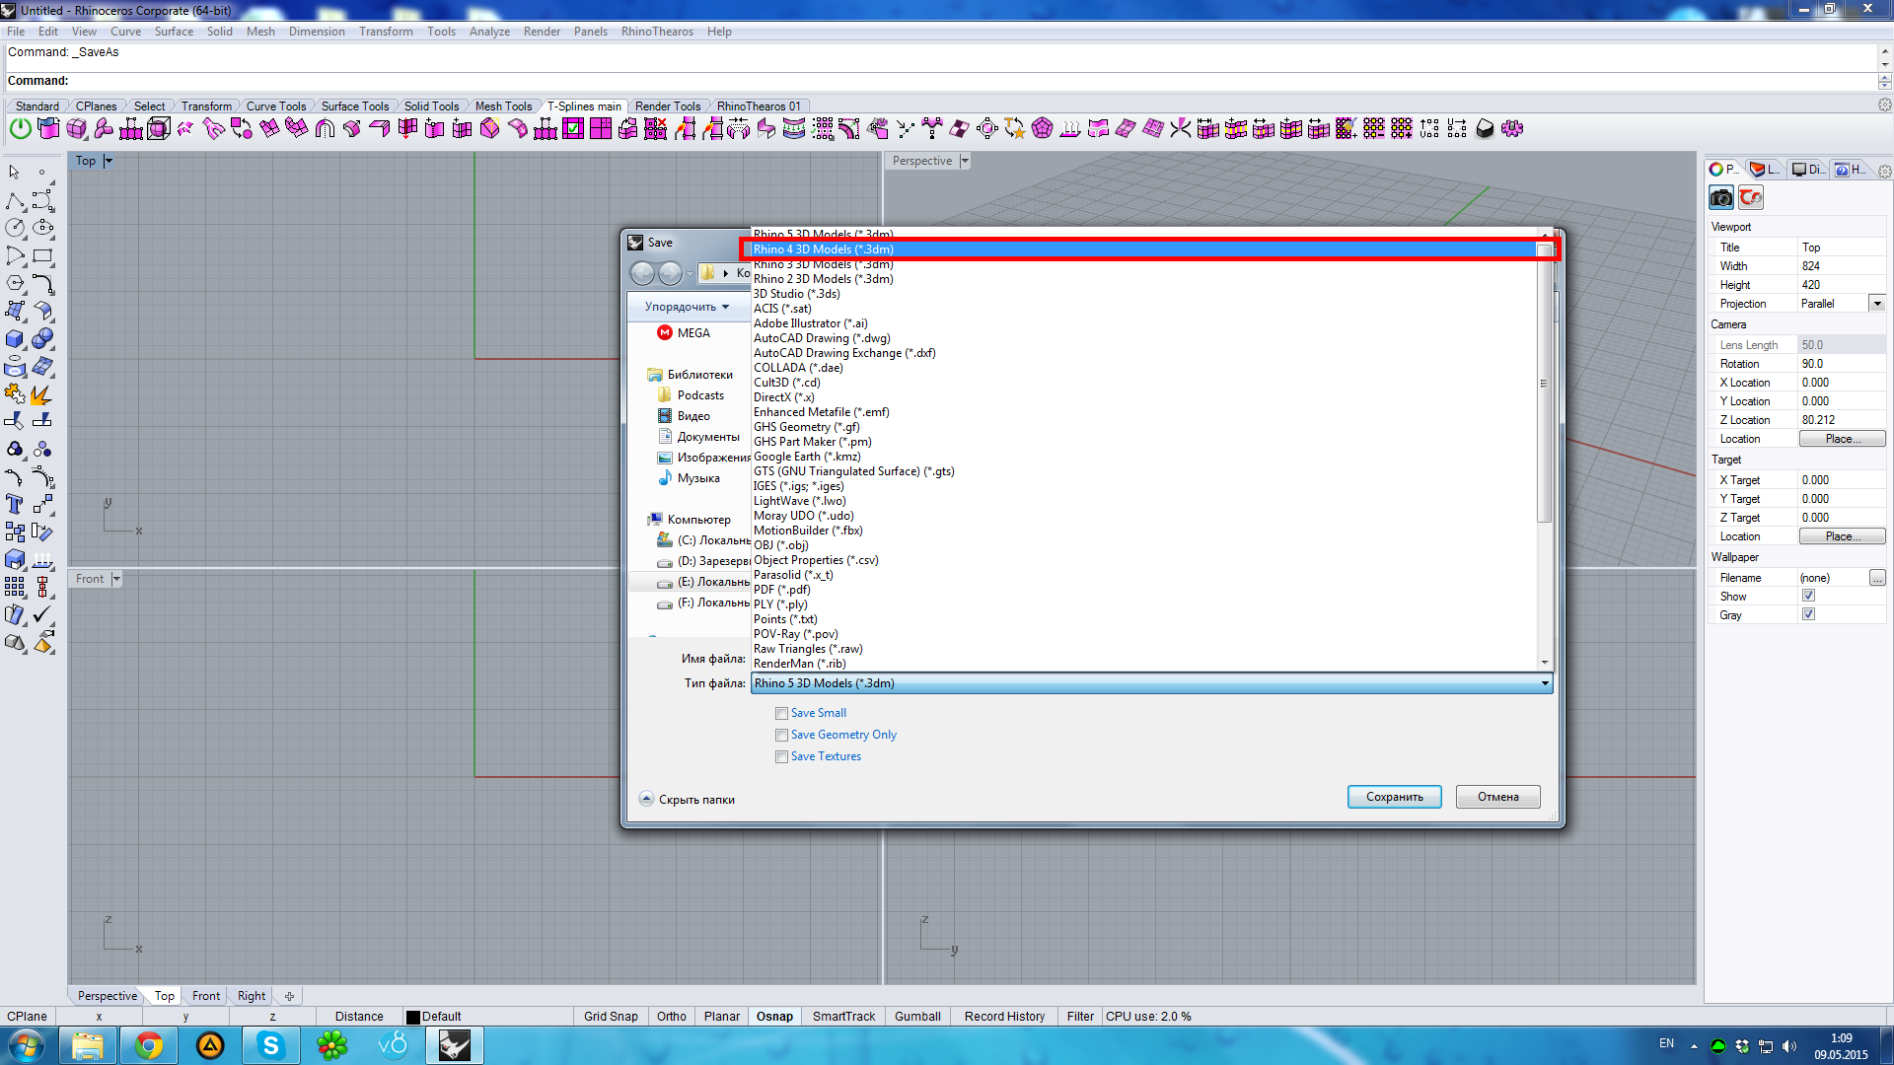The height and width of the screenshot is (1065, 1894).
Task: Click the black-and-white sphere render icon
Action: tap(1485, 128)
